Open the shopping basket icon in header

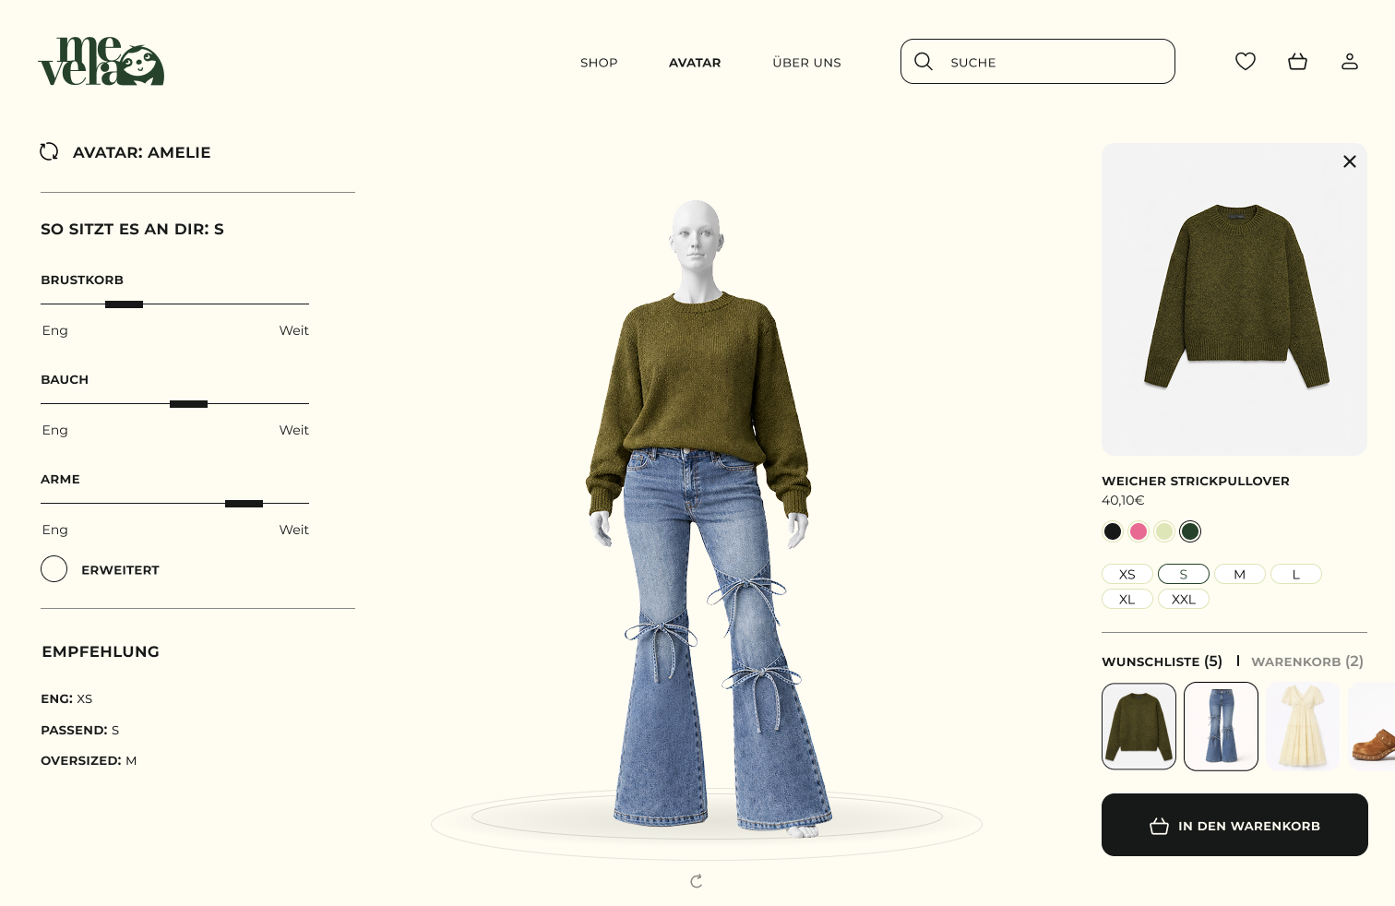1297,62
